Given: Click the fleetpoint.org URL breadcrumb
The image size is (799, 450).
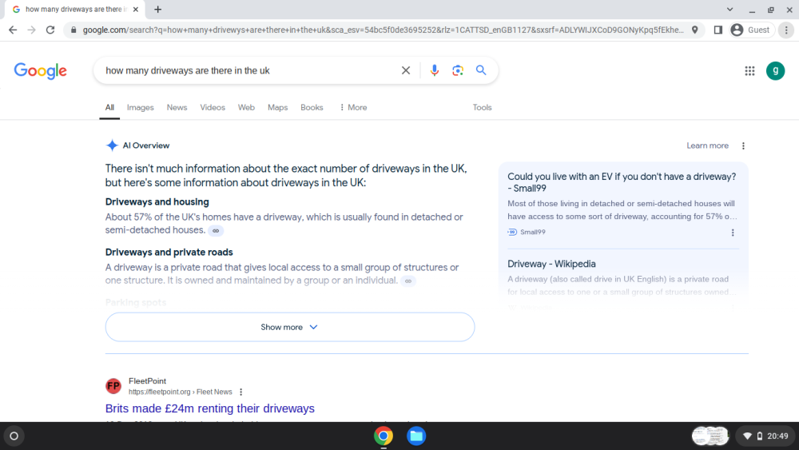Looking at the screenshot, I should (181, 392).
